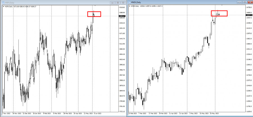Click SPX price level 4142.70

coord(122,39)
